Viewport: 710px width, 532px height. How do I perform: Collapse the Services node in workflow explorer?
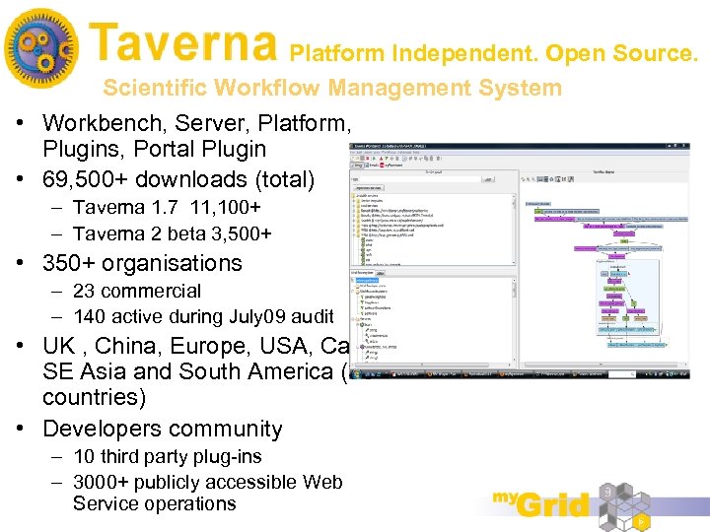click(x=353, y=319)
